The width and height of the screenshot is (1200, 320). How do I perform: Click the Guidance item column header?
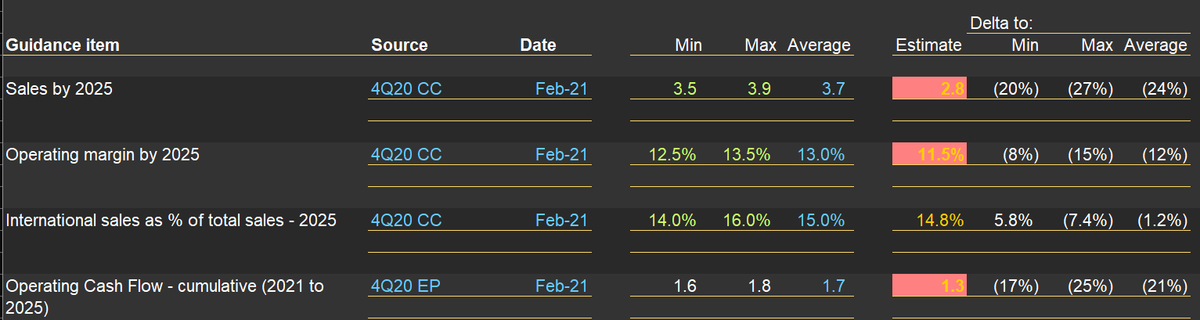pos(63,45)
